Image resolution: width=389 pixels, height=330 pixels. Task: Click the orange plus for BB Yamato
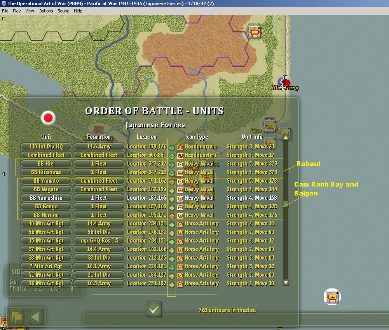171,182
